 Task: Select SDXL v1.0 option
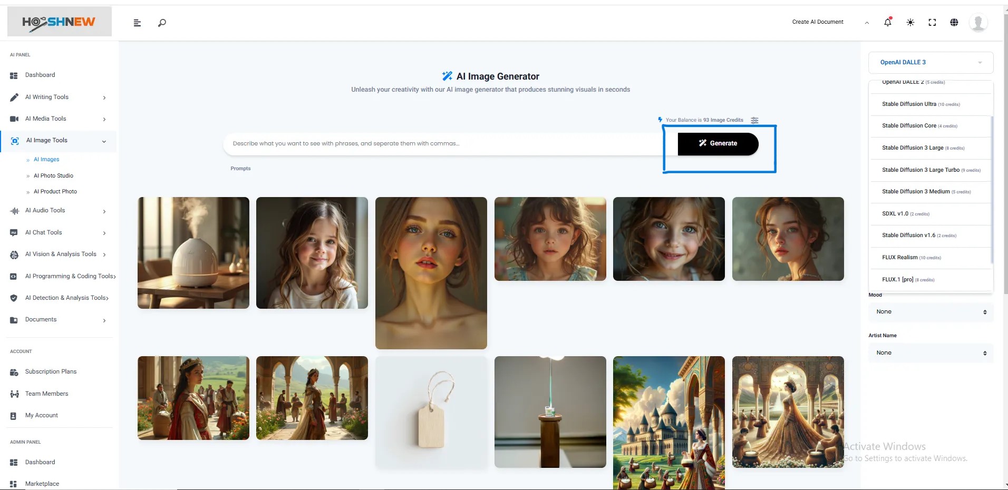point(931,214)
